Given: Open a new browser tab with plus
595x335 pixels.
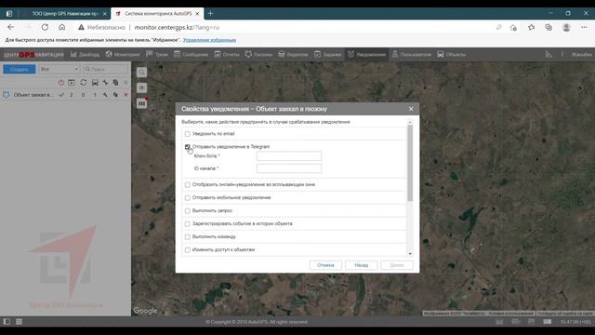Looking at the screenshot, I should click(x=210, y=14).
